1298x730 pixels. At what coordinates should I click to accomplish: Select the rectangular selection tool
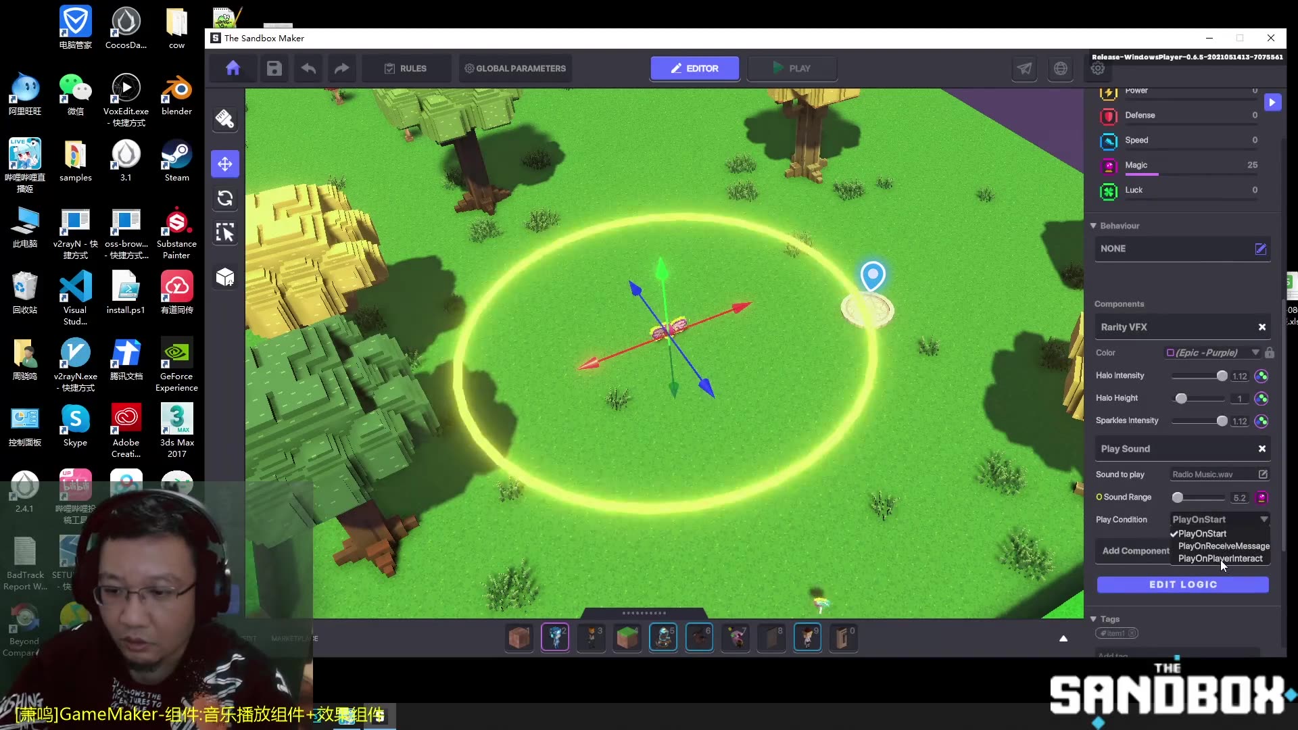pos(224,233)
